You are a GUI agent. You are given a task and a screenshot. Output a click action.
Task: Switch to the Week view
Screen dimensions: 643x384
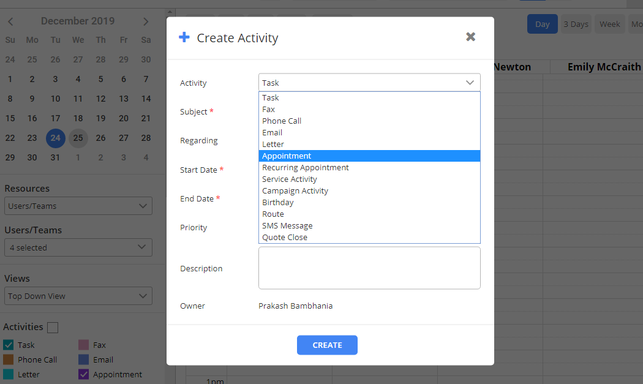pos(609,23)
